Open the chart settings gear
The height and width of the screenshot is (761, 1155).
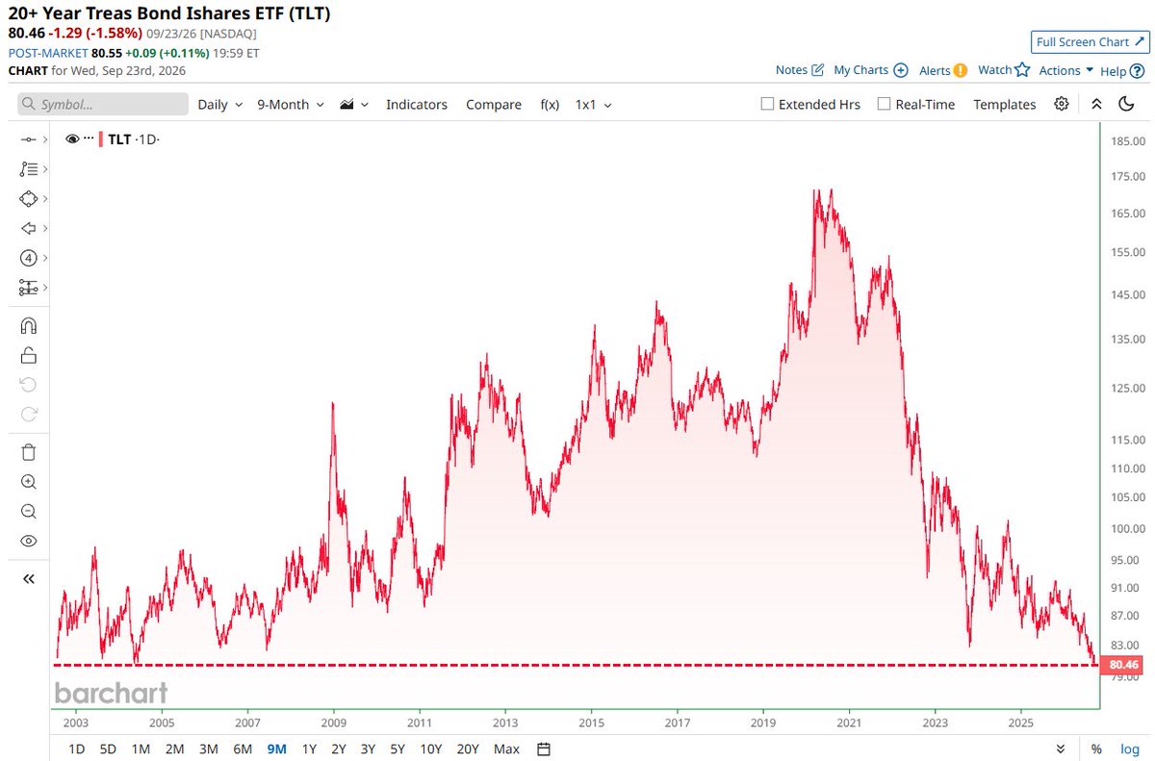1062,104
